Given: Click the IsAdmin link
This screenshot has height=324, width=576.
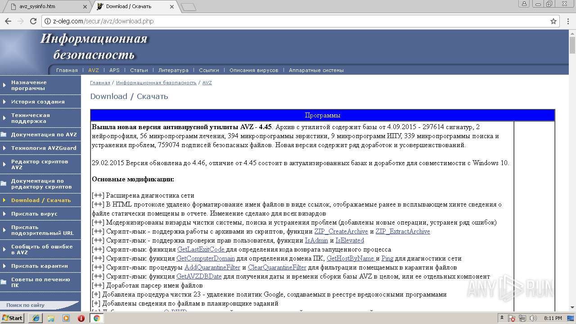Looking at the screenshot, I should point(316,240).
